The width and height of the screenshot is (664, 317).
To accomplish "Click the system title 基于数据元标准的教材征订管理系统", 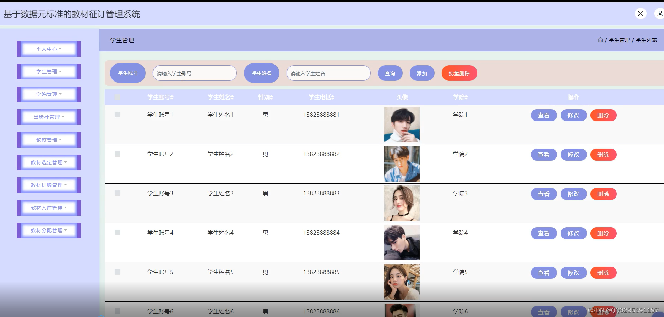I will (x=72, y=14).
